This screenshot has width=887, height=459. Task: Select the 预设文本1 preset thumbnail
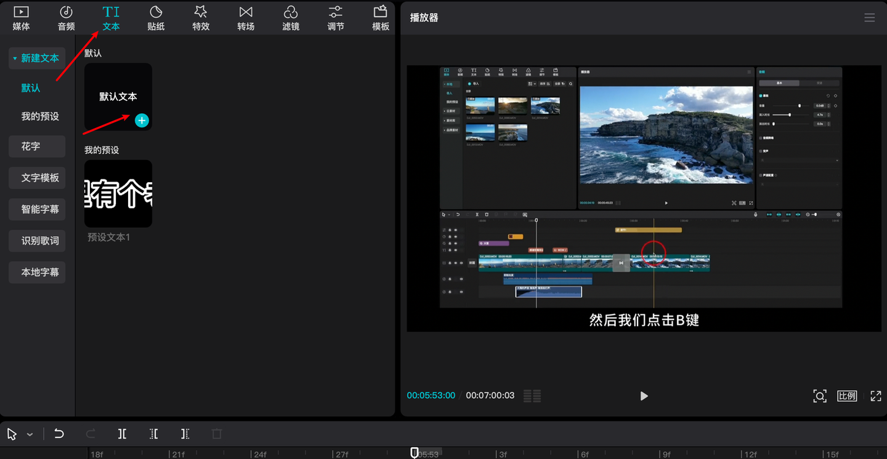point(118,194)
